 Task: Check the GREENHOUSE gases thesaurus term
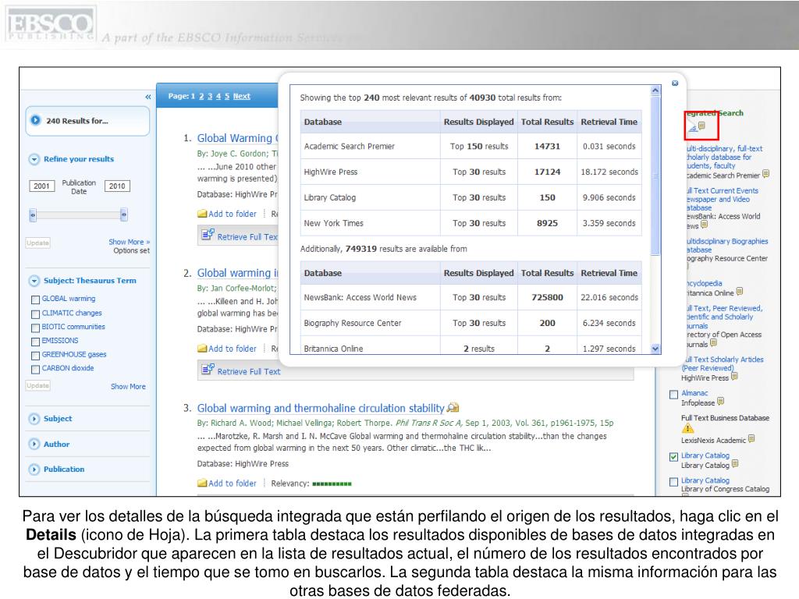coord(35,355)
